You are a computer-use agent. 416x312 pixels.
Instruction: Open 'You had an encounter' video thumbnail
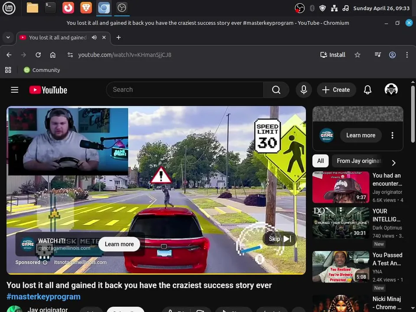pyautogui.click(x=341, y=187)
